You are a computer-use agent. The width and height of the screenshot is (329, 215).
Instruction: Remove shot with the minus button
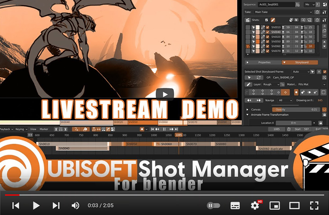pos(324,36)
